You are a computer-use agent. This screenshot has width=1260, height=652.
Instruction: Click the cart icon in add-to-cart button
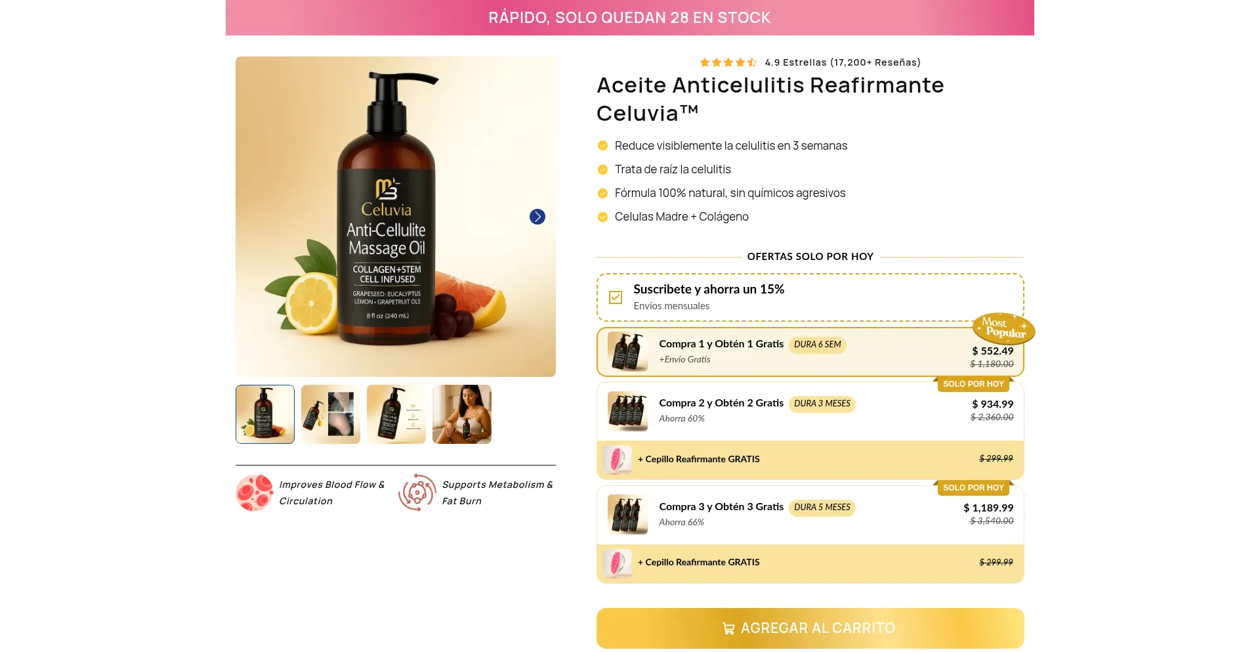(x=728, y=628)
